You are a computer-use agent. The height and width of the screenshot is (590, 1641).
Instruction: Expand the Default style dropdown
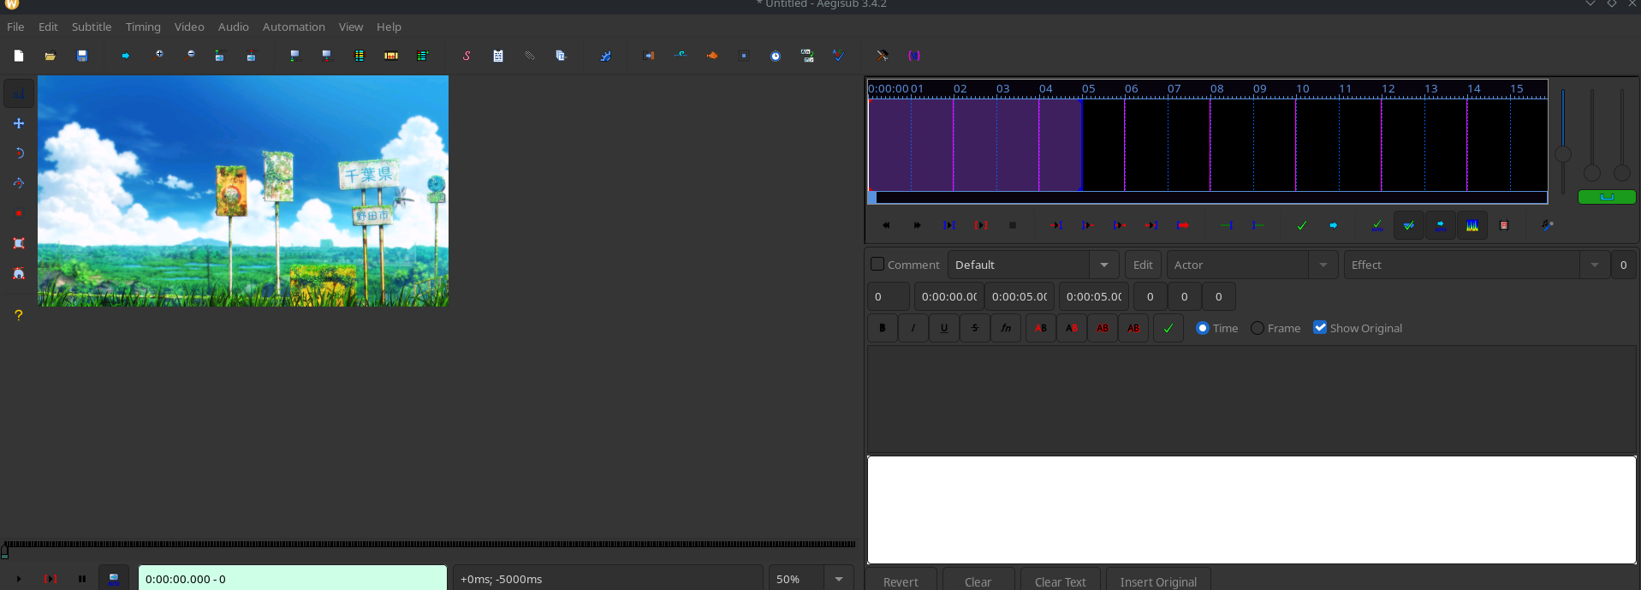click(x=1103, y=265)
